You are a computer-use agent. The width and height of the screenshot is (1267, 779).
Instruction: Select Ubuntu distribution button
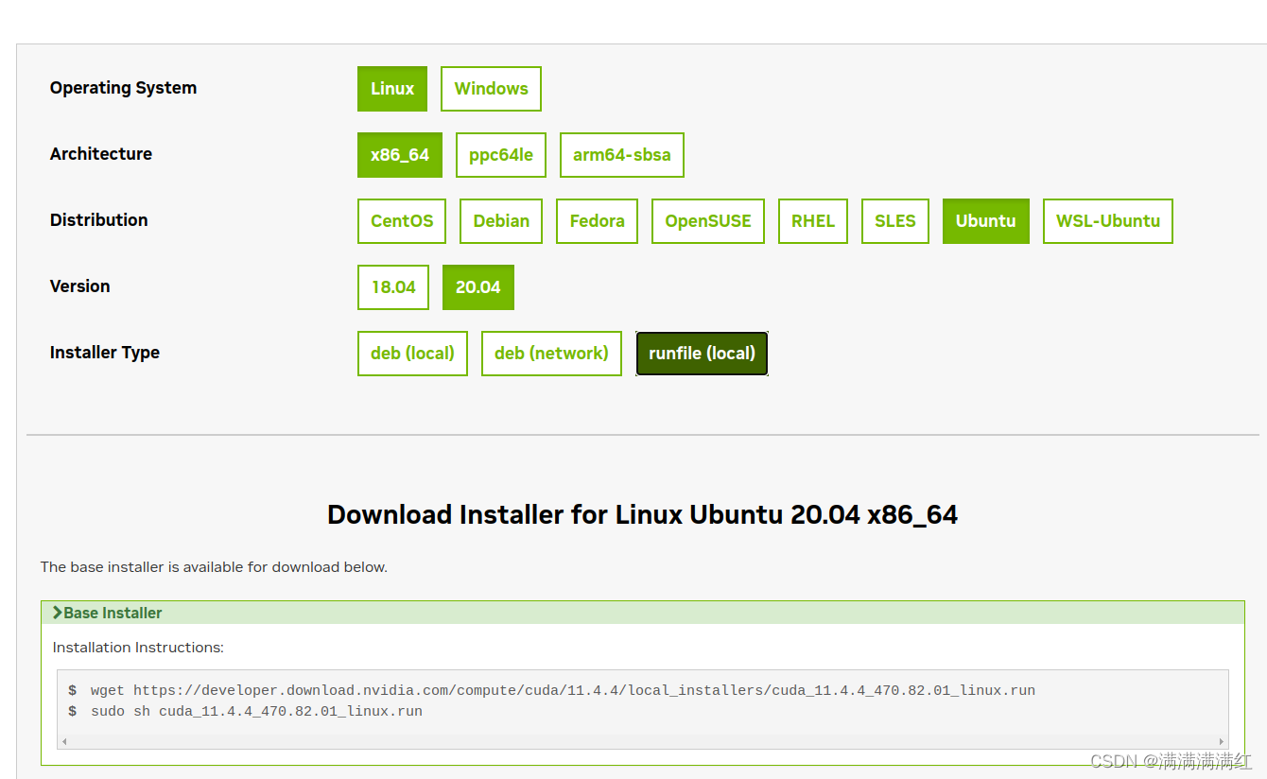986,221
